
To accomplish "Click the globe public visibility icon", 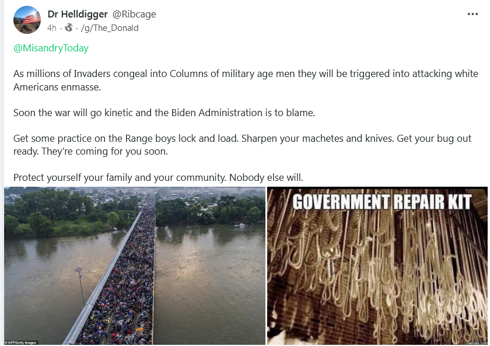I will pyautogui.click(x=69, y=28).
